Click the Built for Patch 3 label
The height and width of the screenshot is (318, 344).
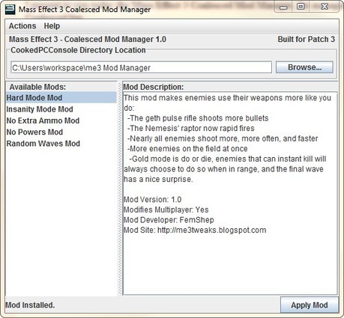click(307, 39)
